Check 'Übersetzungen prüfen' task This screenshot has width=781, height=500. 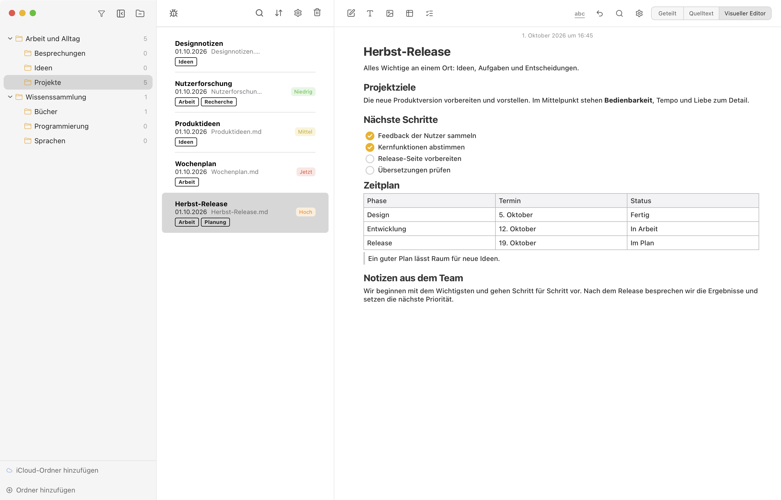[370, 170]
